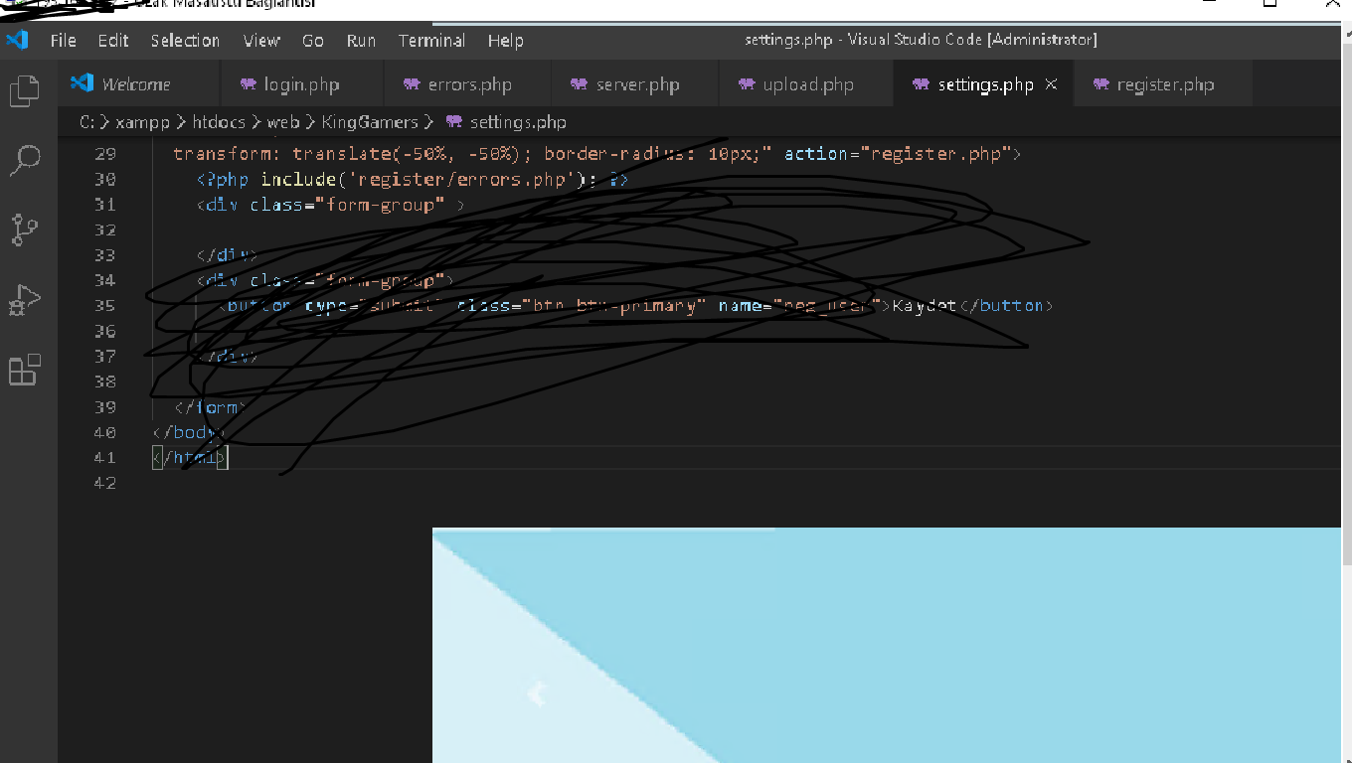Click line number 42 in gutter

105,483
